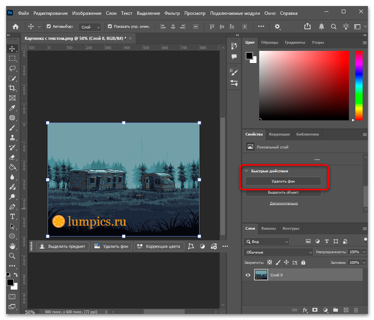Screen dimensions: 374x320
Task: Open the Фильтр menu
Action: (x=172, y=13)
